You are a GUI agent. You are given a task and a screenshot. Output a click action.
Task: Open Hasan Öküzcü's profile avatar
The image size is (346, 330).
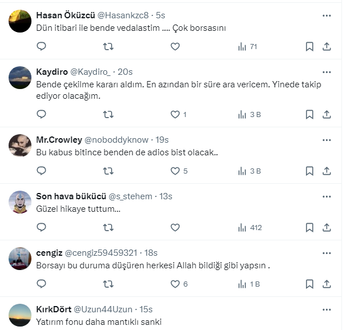(20, 21)
